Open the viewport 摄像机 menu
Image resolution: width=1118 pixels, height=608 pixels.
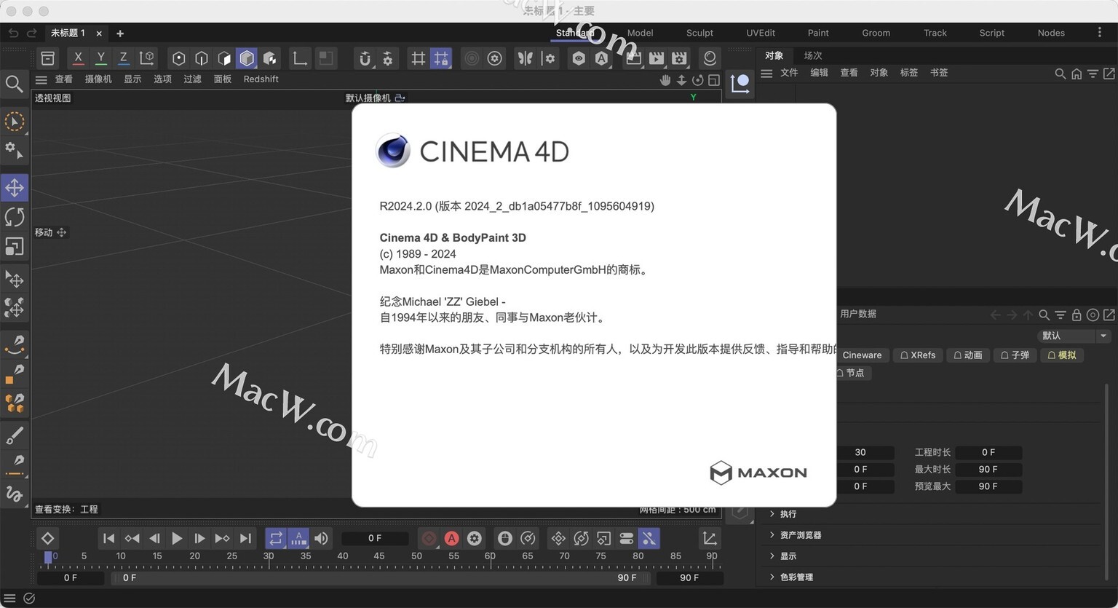click(x=98, y=79)
